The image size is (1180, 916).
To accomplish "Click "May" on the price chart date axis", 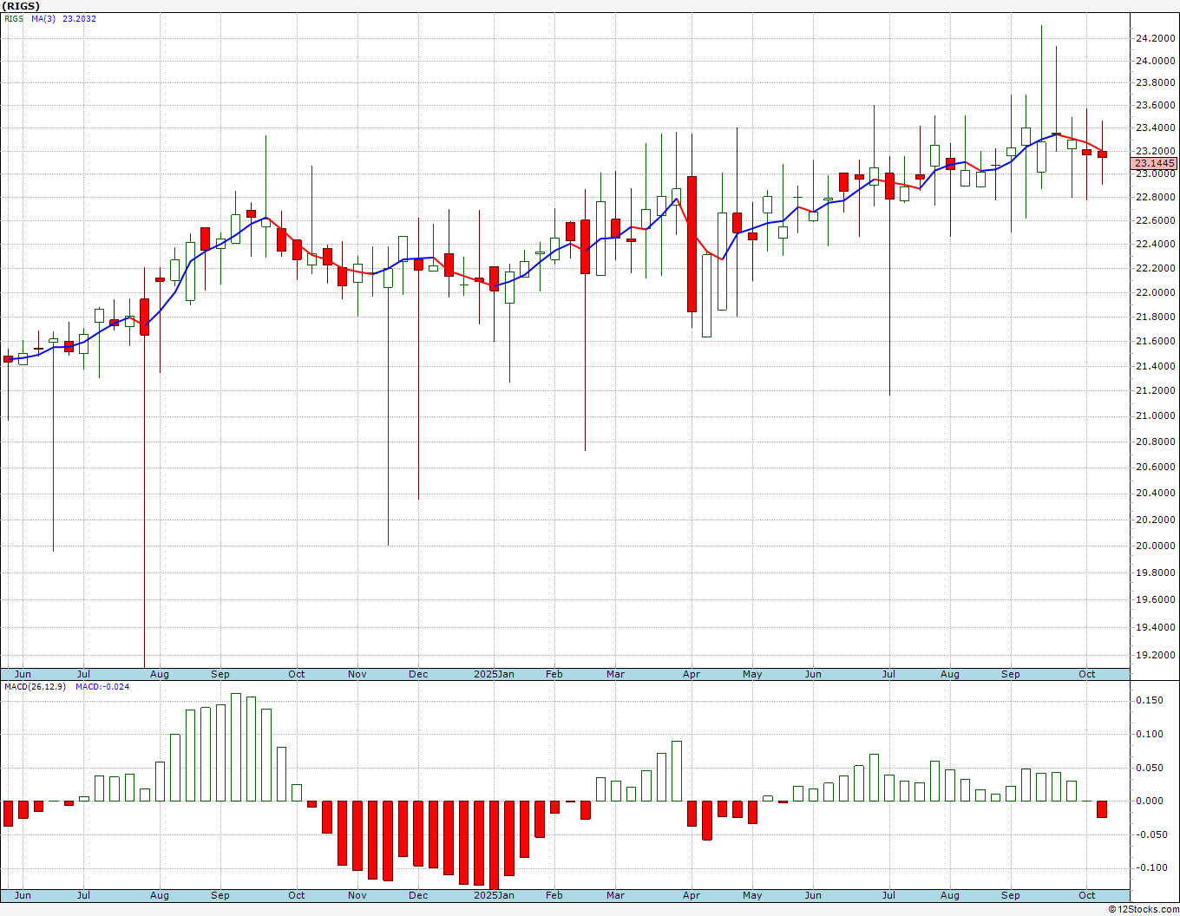I will pyautogui.click(x=752, y=674).
